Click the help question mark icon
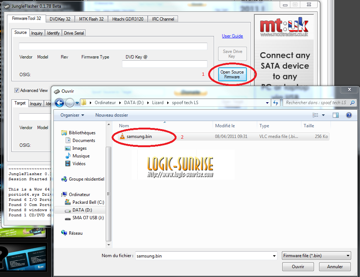 349,115
